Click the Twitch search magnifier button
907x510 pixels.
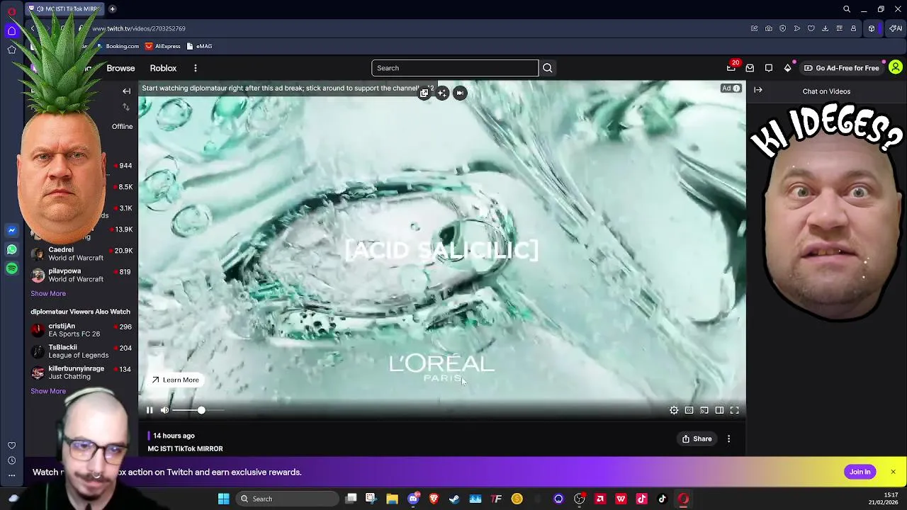[547, 68]
